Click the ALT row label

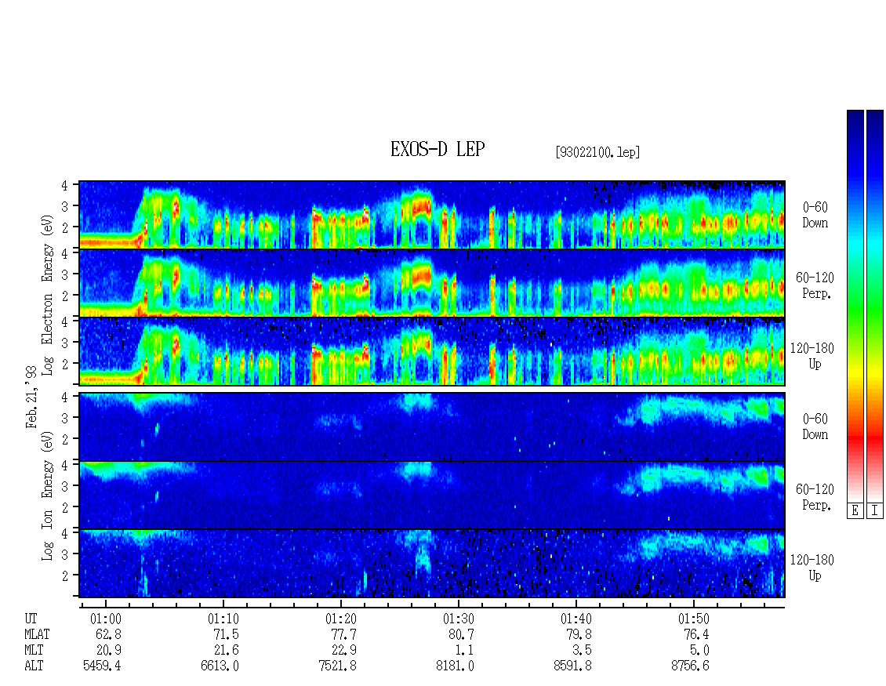pyautogui.click(x=34, y=666)
